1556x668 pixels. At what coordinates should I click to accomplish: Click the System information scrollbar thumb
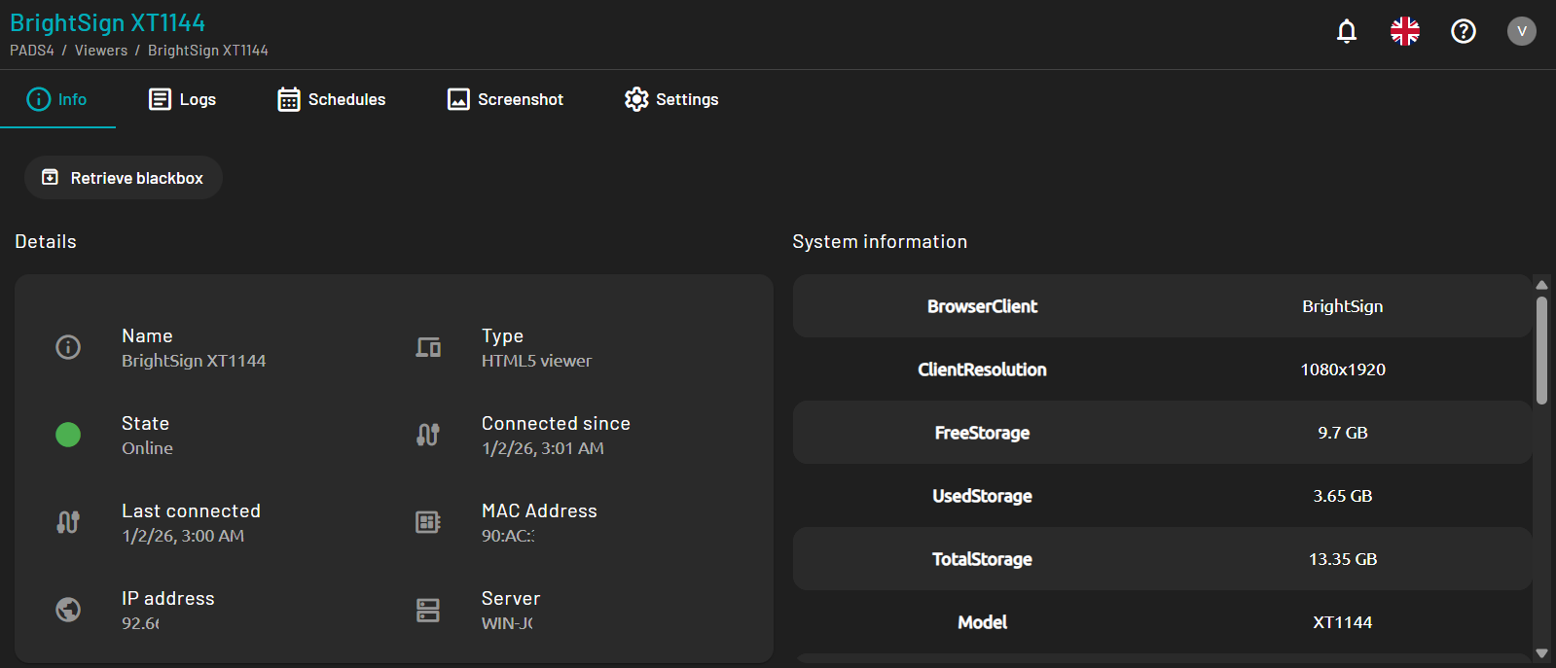[x=1541, y=350]
